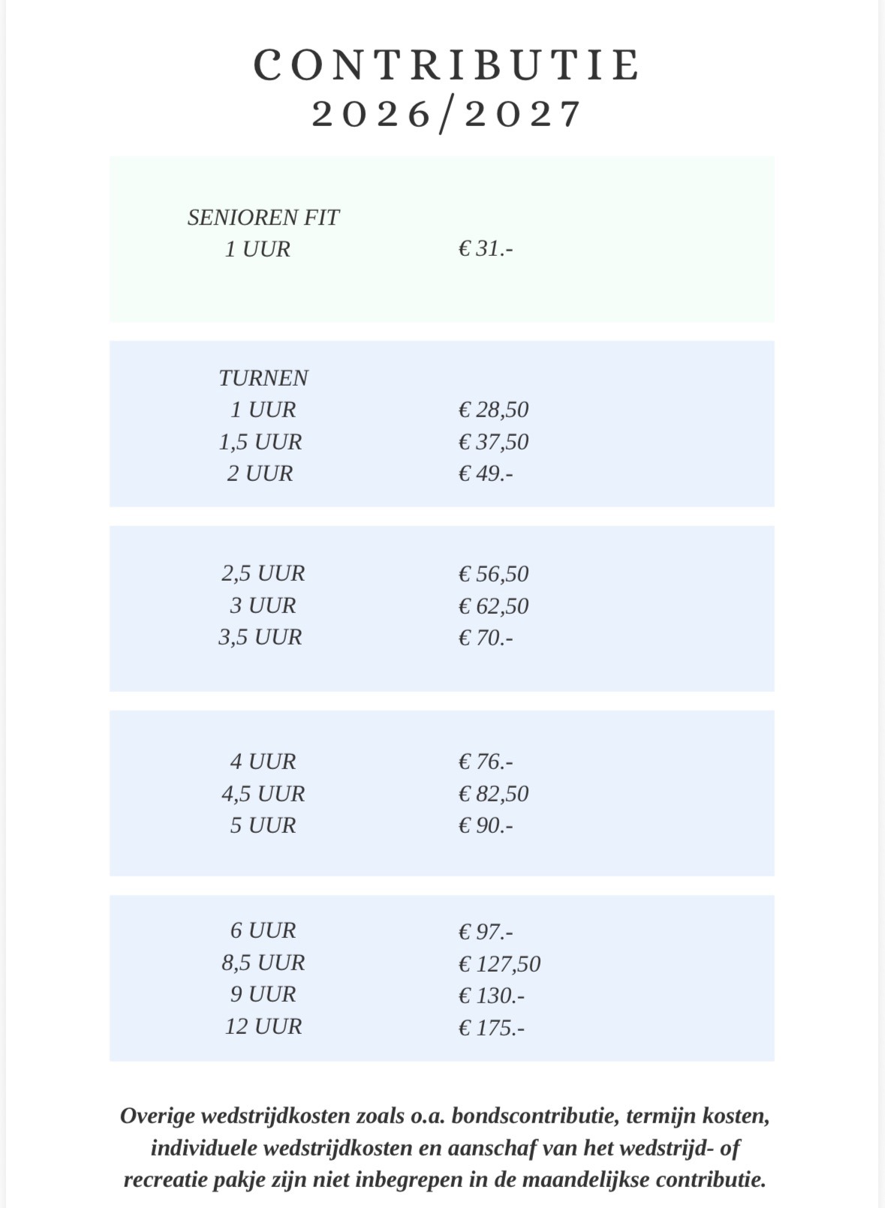
Task: Select the SENIOREN FIT label
Action: point(263,218)
